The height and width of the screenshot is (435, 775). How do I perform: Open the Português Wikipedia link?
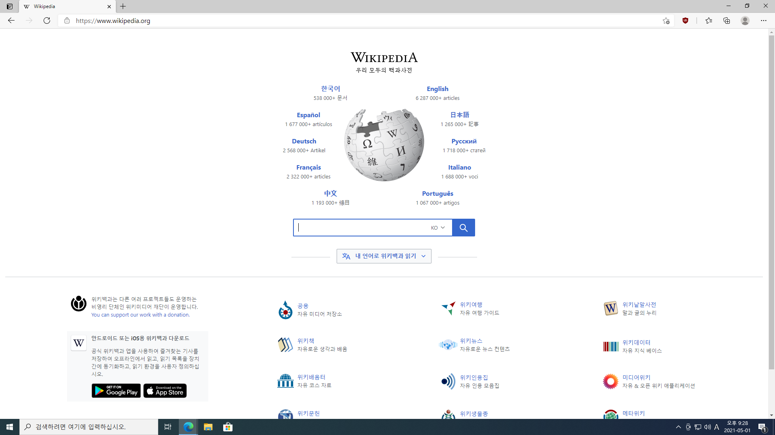tap(438, 193)
